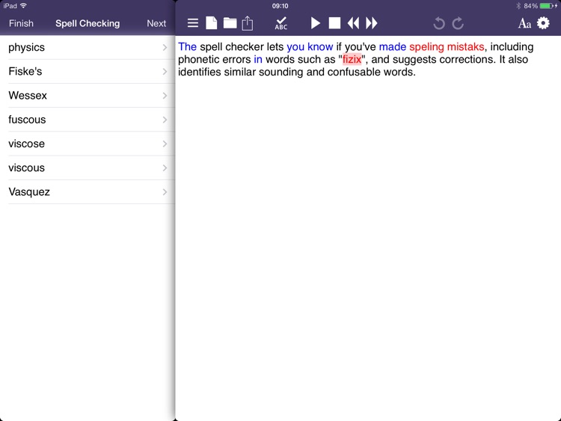Expand details chevron for 'fuscous'
The image size is (561, 421).
pyautogui.click(x=165, y=120)
